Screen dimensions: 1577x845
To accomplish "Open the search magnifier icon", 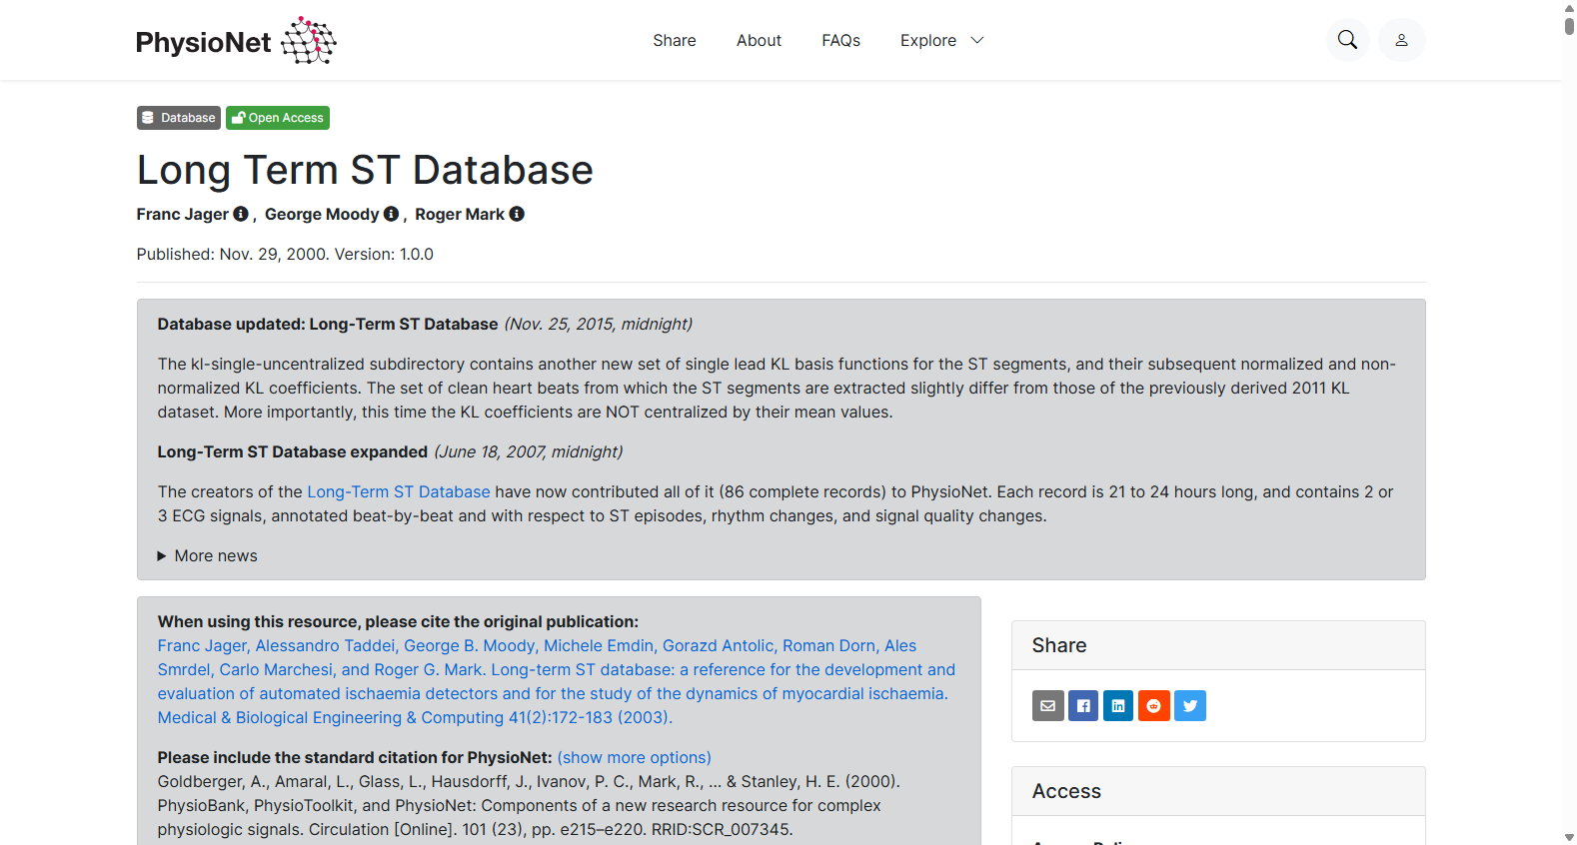I will coord(1347,40).
